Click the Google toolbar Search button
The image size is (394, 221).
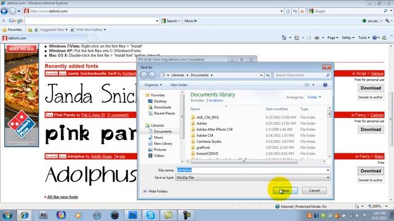[171, 21]
